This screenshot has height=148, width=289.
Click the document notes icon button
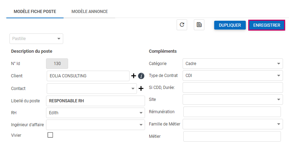199,25
